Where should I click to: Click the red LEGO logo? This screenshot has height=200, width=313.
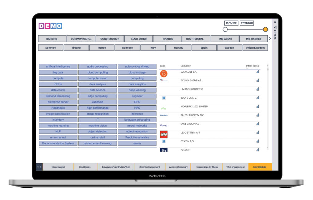164,134
